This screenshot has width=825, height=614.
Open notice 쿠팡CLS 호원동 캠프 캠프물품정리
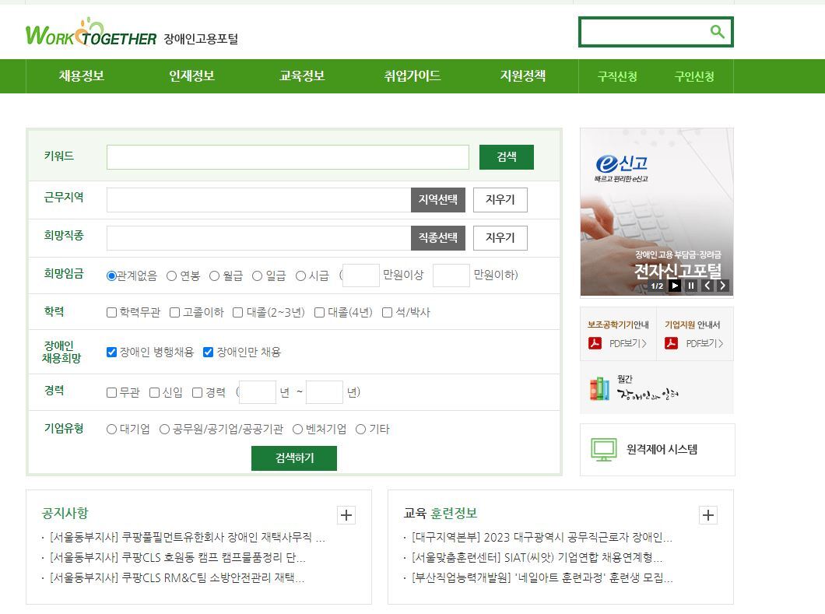[177, 557]
